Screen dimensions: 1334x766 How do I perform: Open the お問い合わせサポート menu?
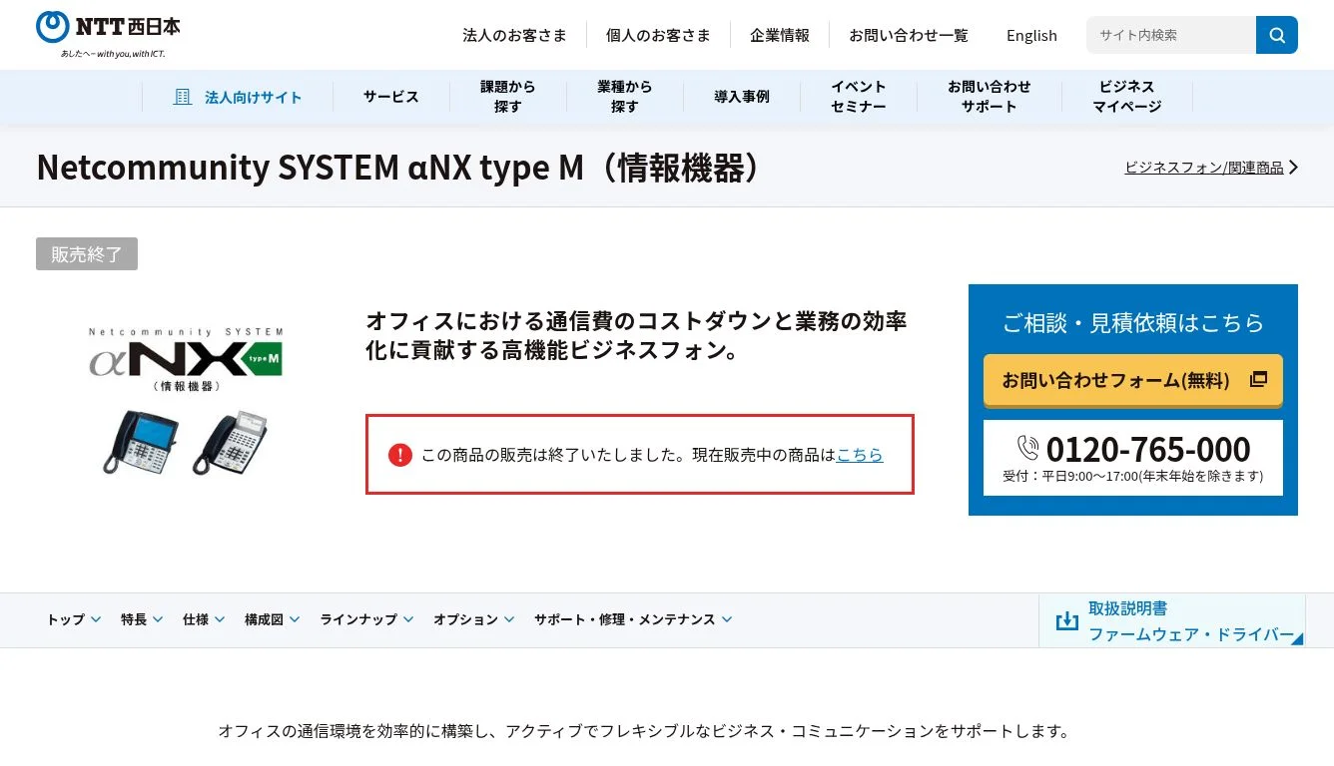990,97
